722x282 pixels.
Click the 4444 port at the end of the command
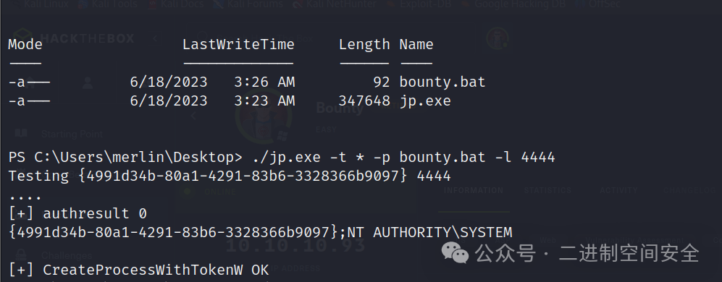pos(538,158)
